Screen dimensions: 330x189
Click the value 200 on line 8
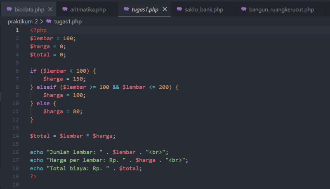[x=164, y=87]
